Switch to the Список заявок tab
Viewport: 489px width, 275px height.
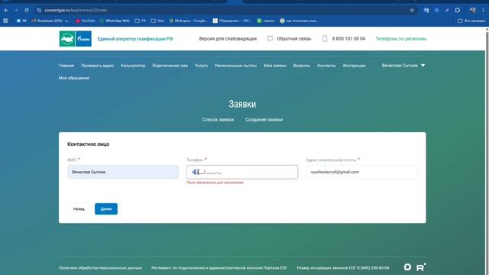point(218,119)
